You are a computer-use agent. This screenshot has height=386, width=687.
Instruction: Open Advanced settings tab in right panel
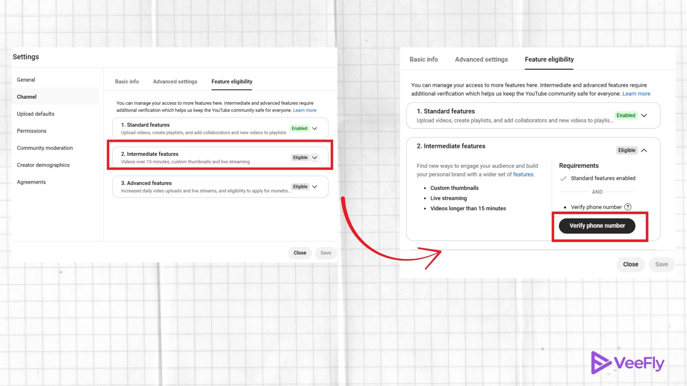(x=481, y=59)
